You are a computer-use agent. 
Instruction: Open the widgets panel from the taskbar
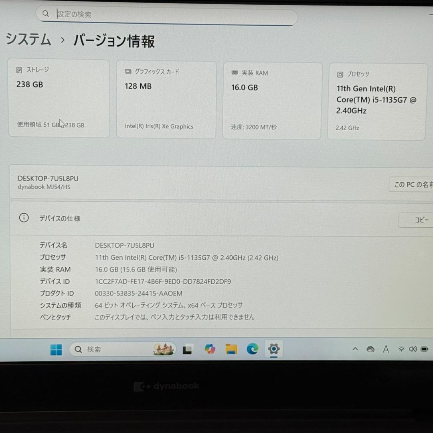[164, 349]
